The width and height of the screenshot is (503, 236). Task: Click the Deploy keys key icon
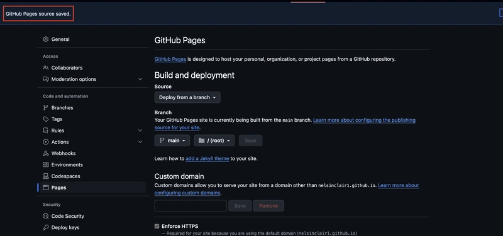(x=45, y=228)
